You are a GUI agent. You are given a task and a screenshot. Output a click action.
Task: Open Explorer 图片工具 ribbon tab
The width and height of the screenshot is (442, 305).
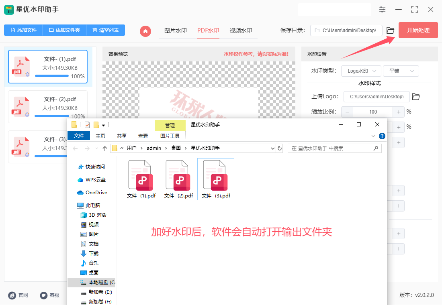170,136
